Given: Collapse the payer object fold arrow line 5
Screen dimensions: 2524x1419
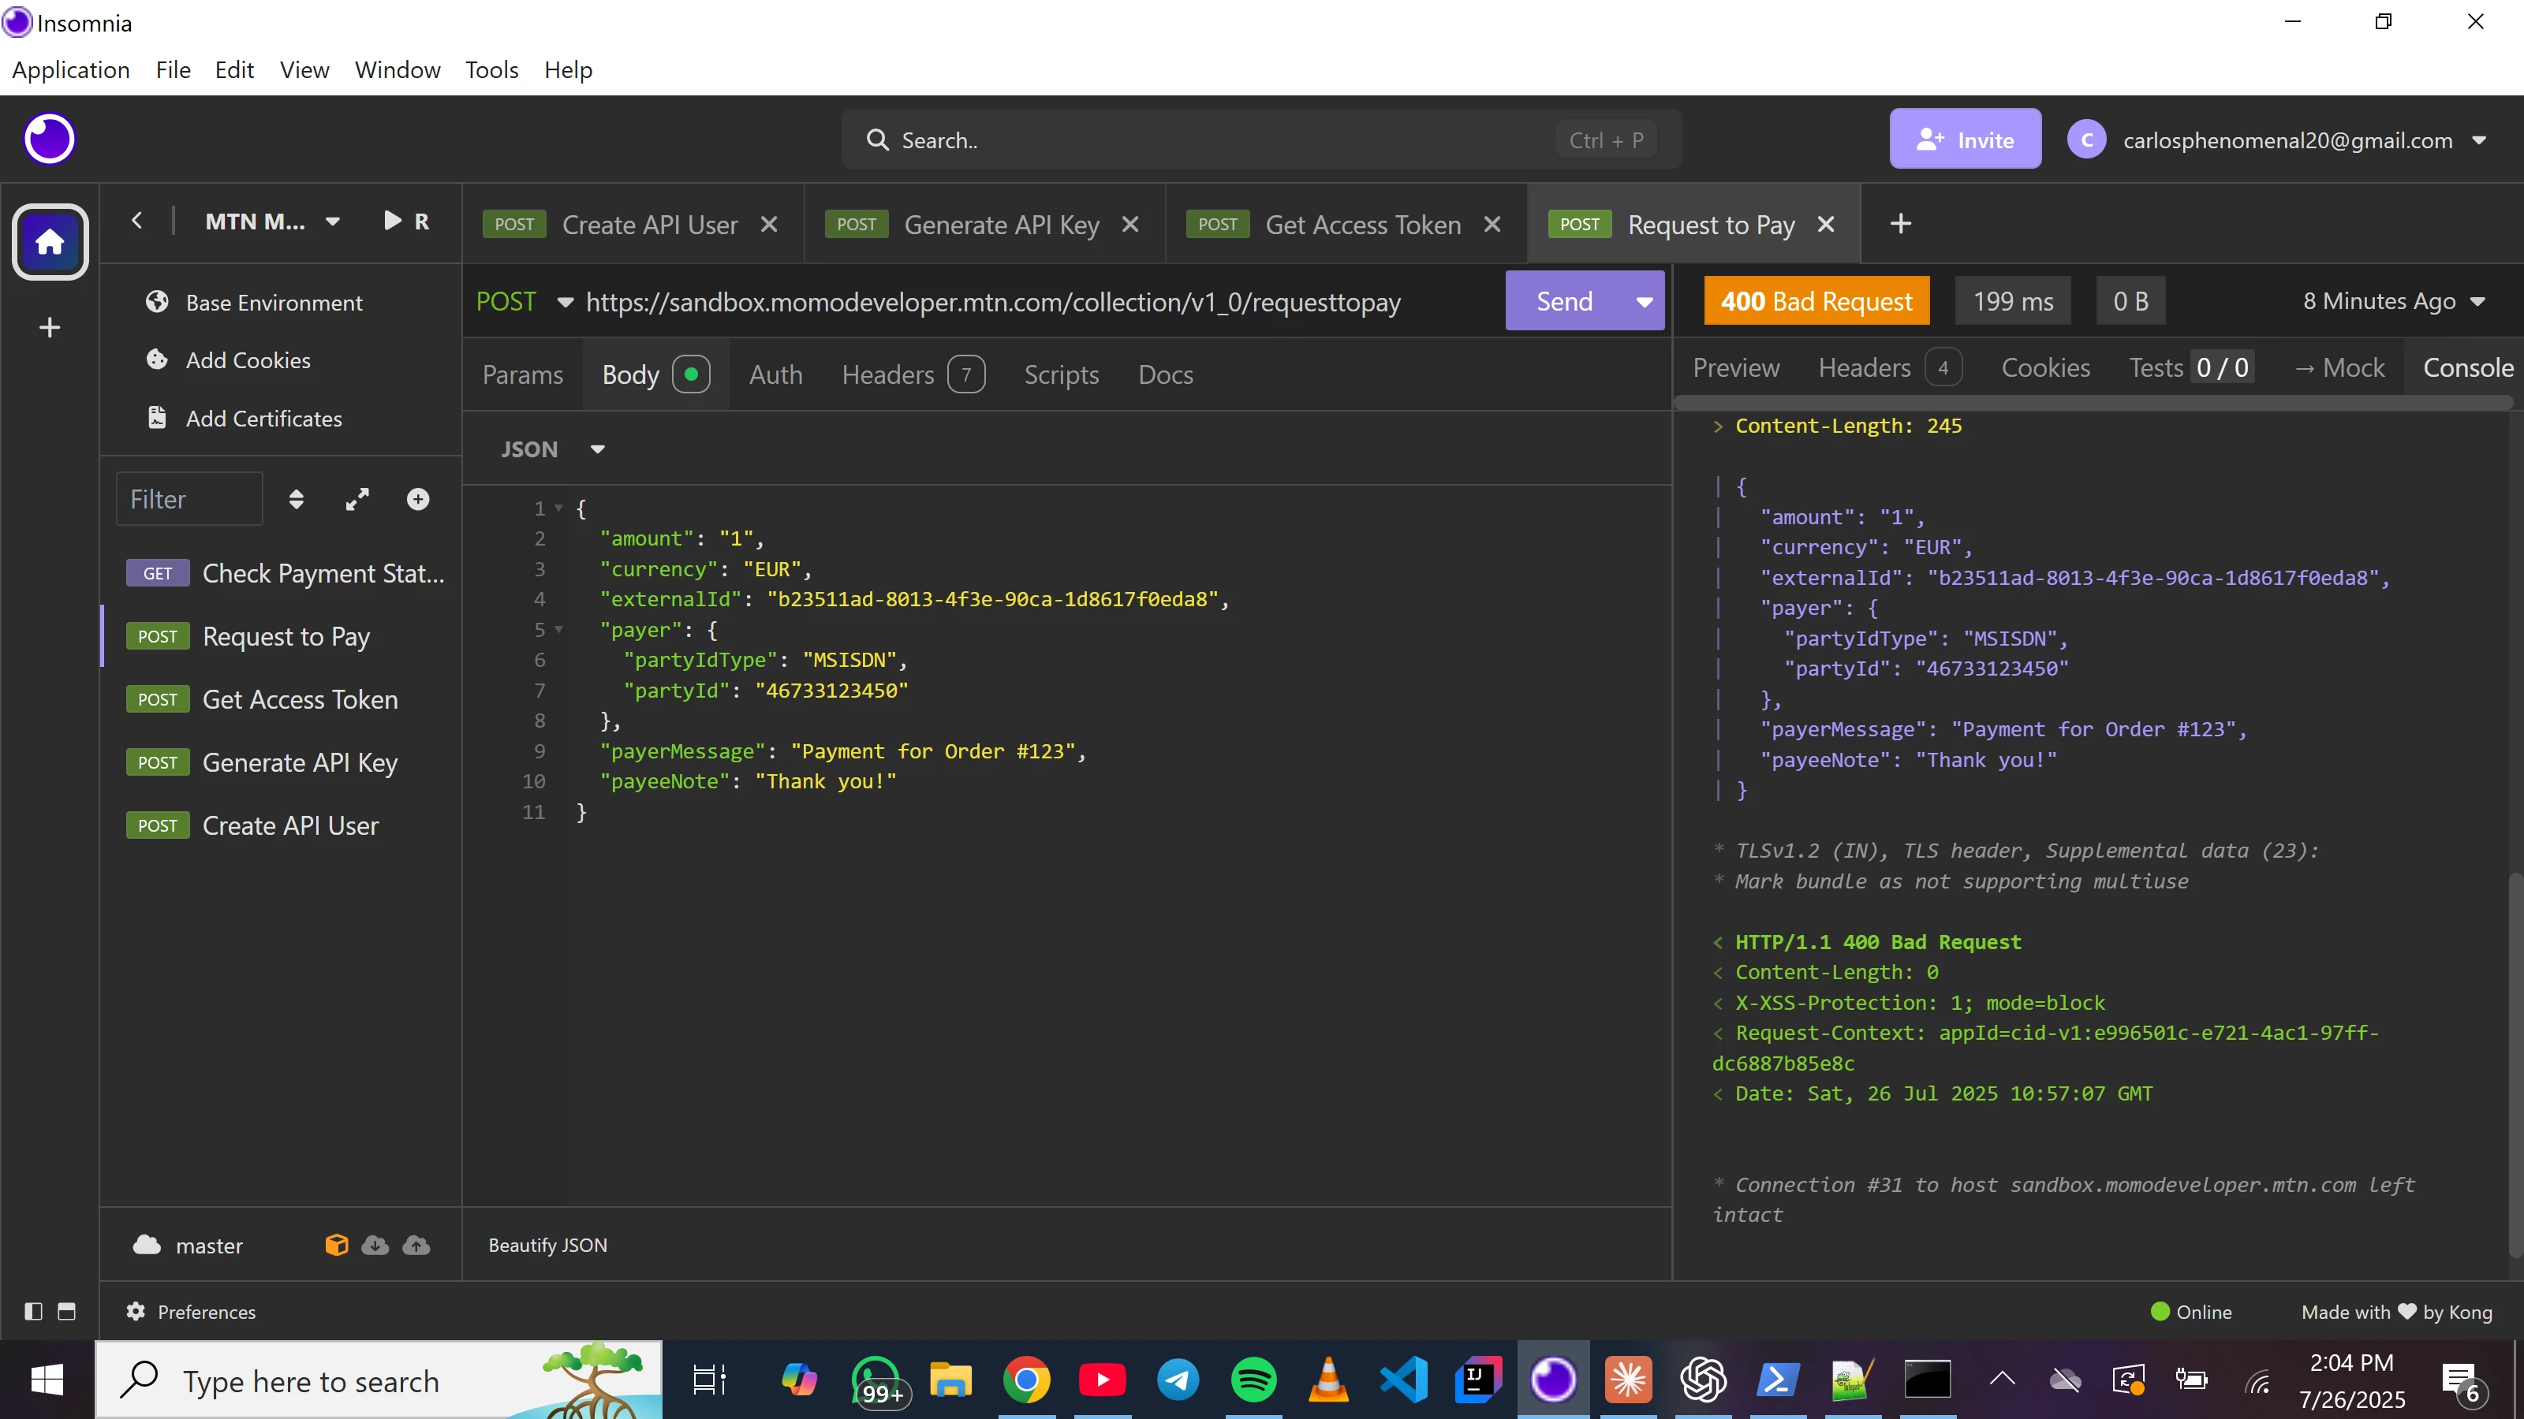Looking at the screenshot, I should 559,629.
